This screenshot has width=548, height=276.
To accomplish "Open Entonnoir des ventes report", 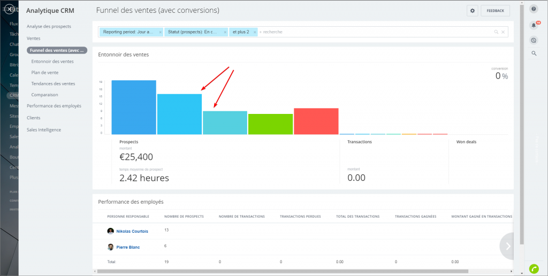I will click(x=52, y=62).
